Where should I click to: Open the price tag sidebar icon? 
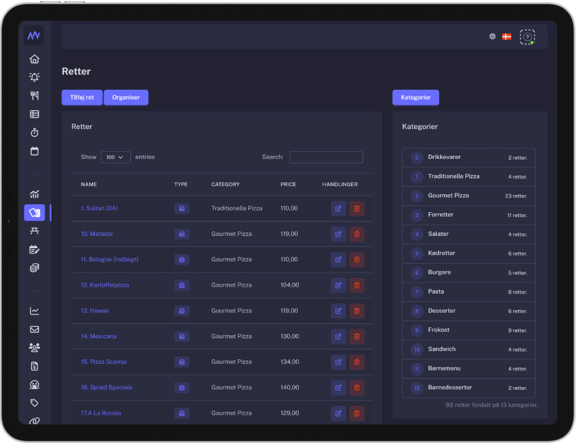point(34,403)
